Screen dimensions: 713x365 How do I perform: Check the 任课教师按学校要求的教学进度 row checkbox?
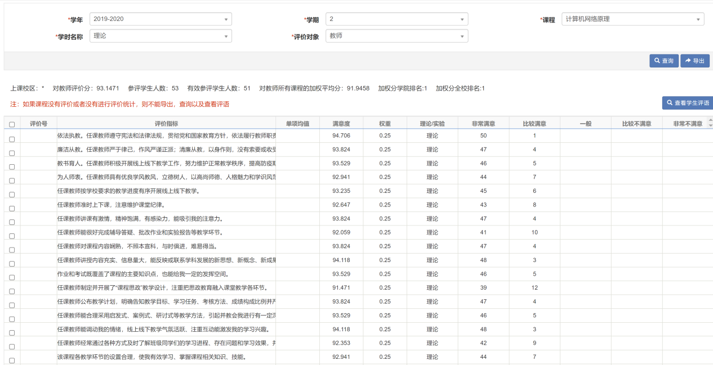coord(12,195)
